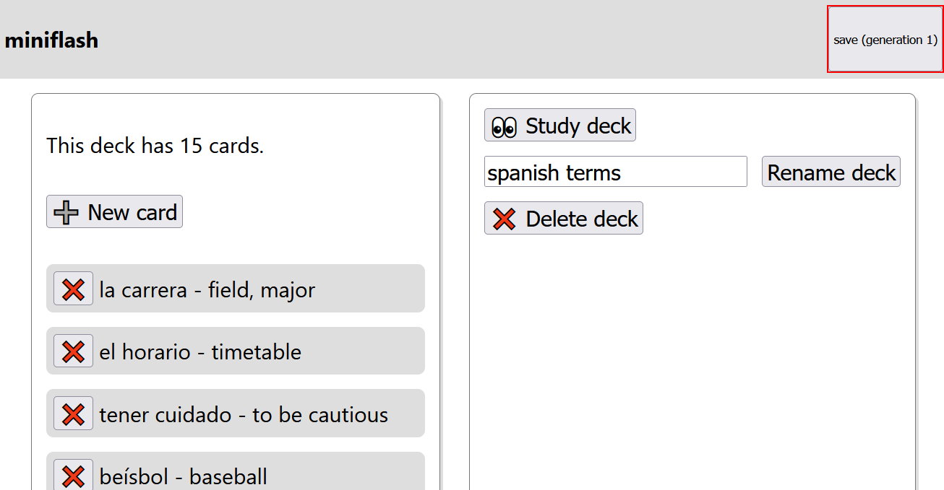Focus the deck name field "spanish terms"

click(x=615, y=172)
